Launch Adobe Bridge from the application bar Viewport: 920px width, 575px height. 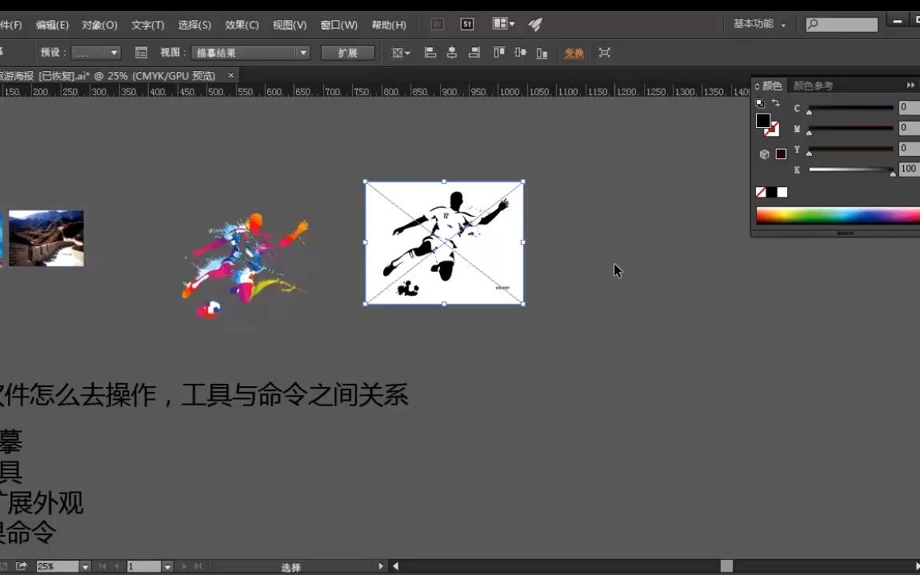pos(438,24)
